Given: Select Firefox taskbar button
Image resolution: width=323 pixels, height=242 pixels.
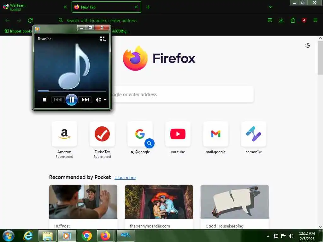Looking at the screenshot, I should click(x=105, y=236).
